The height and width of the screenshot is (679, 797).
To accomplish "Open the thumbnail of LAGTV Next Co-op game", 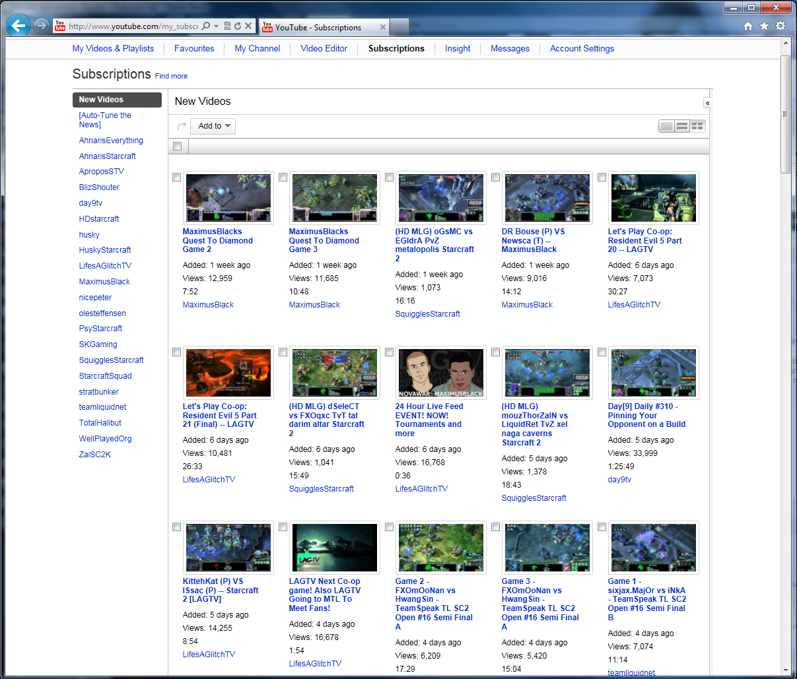I will pos(335,548).
